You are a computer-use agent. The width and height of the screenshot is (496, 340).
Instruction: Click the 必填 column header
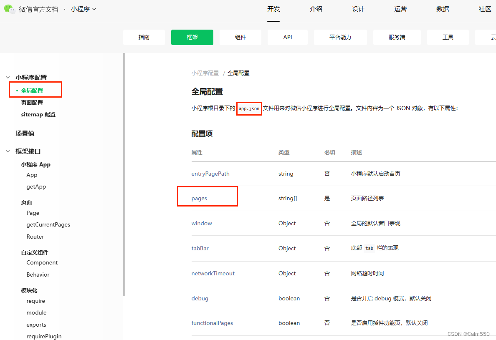click(329, 152)
